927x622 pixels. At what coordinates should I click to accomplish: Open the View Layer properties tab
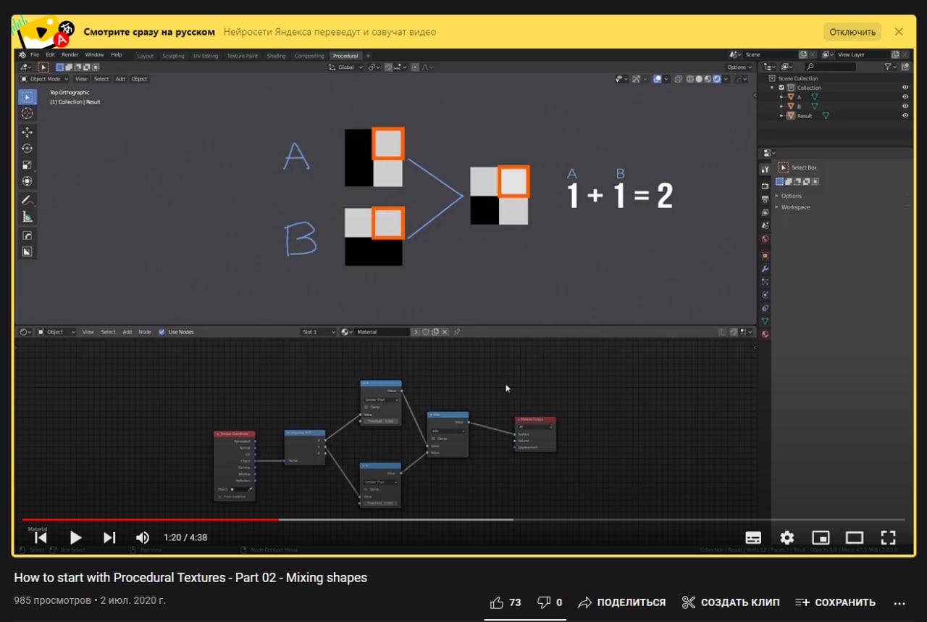[x=765, y=212]
